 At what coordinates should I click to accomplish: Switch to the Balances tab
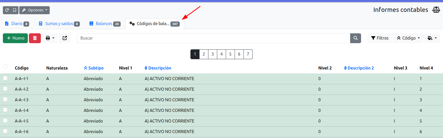point(105,24)
